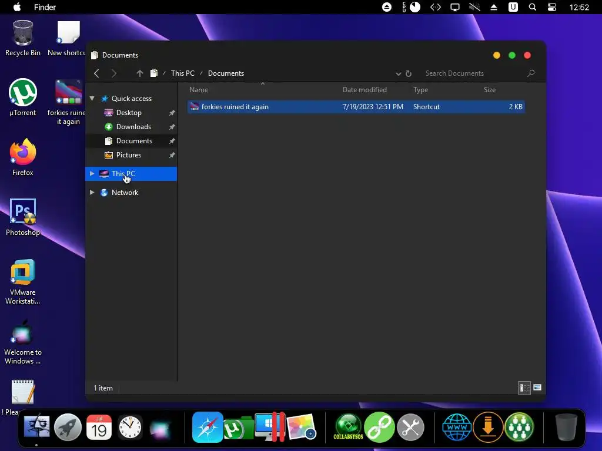Screen dimensions: 602x451
Task: Click the eject triangle menu bar icon
Action: click(x=494, y=7)
